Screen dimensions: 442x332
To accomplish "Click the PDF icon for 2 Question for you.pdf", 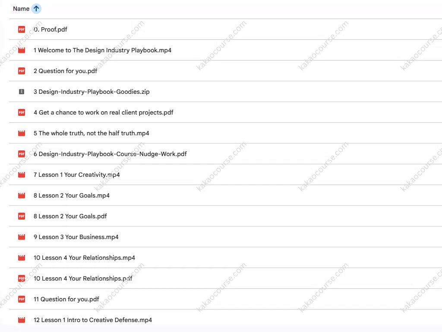I will pyautogui.click(x=22, y=71).
